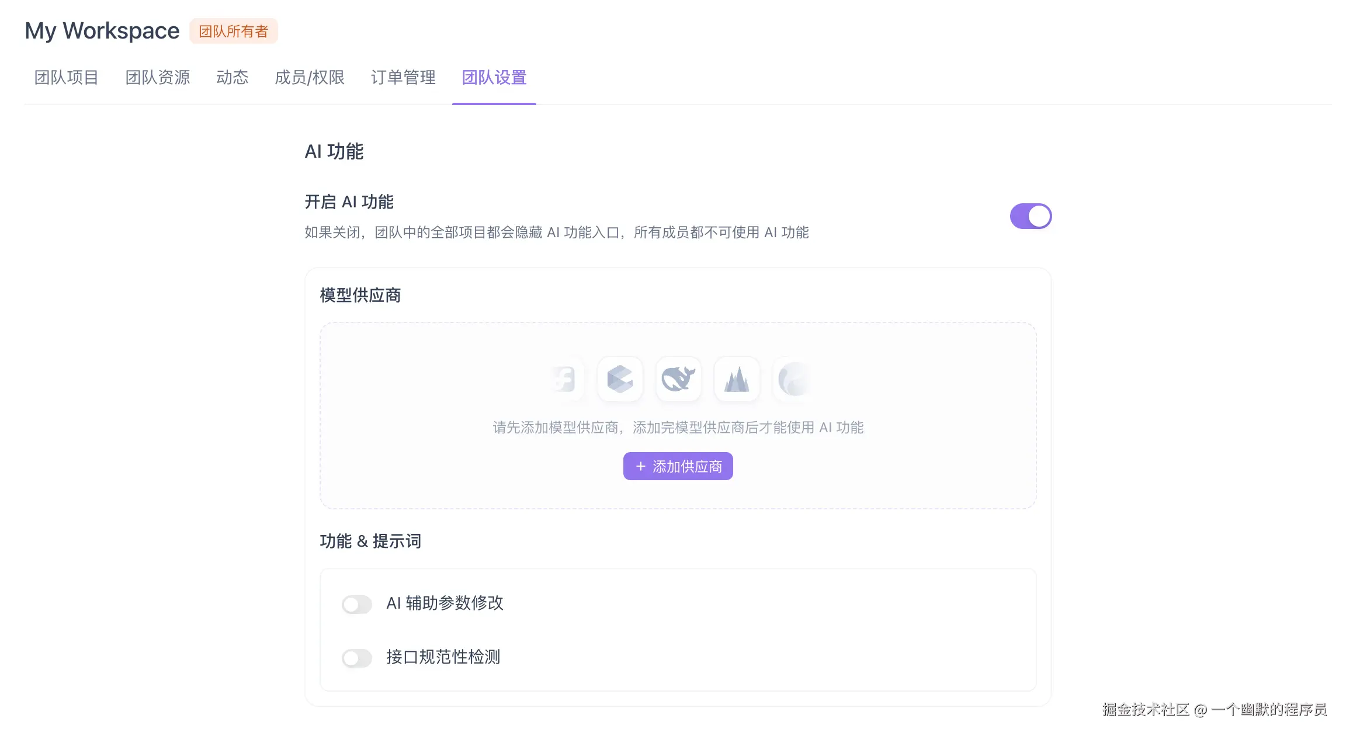Open the 团队资源 tab
This screenshot has height=736, width=1346.
pos(158,78)
